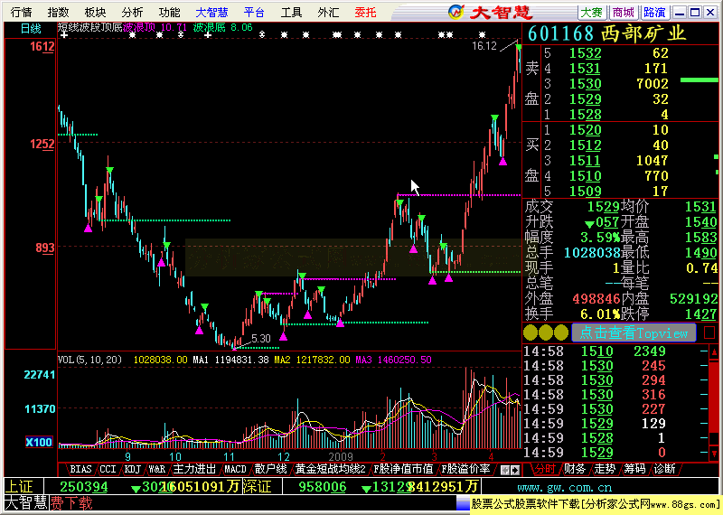
Task: Click the sell-3 volume 7002
Action: tap(652, 83)
